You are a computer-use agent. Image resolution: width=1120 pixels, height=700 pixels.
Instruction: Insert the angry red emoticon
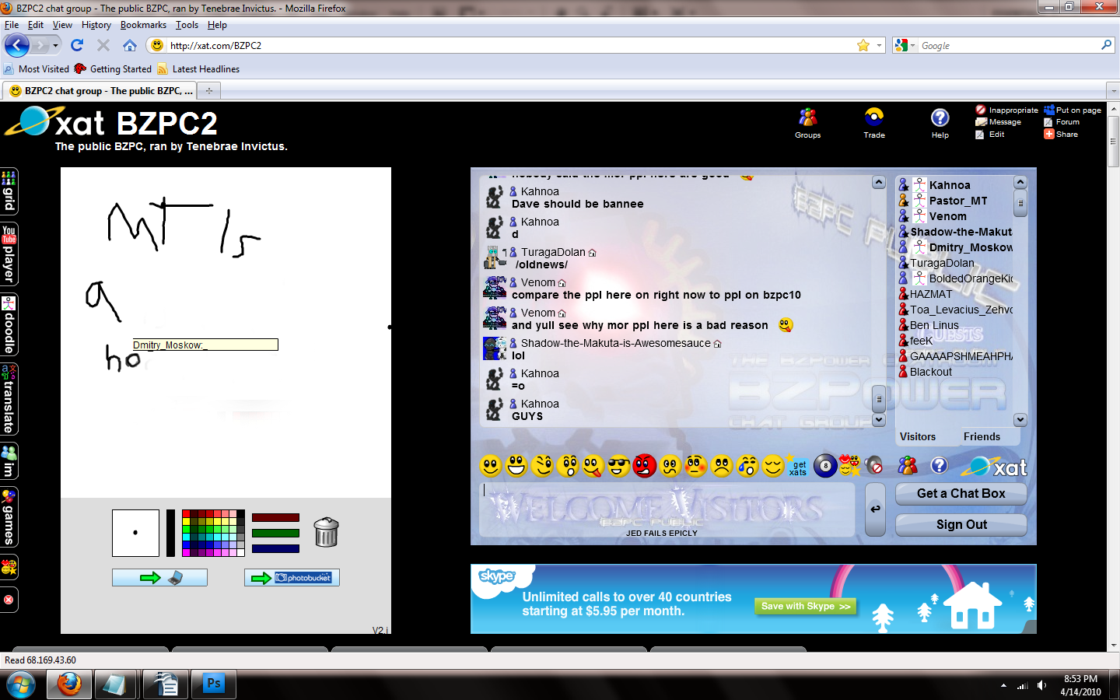click(645, 466)
